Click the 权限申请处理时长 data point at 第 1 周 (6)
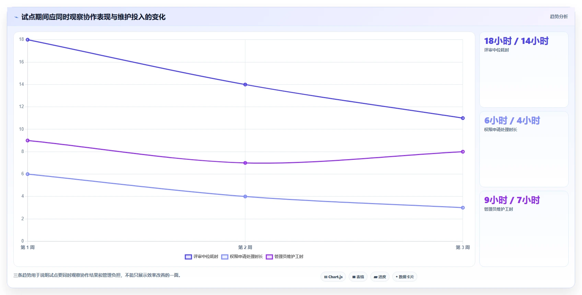 [x=28, y=174]
